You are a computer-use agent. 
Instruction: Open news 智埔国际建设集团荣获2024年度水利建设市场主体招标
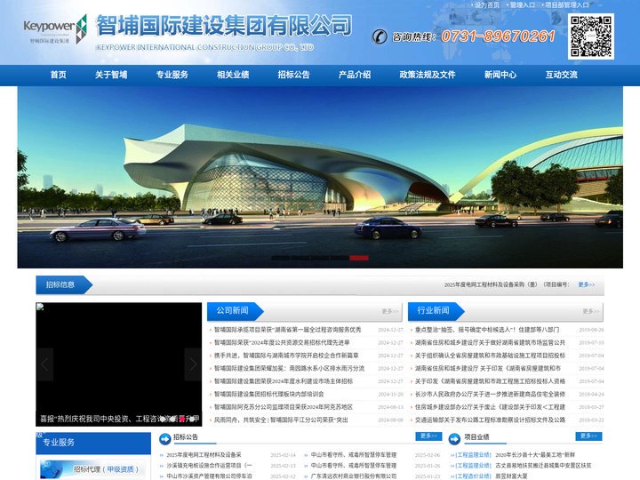284,381
